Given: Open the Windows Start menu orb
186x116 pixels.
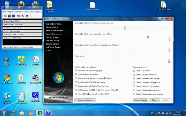Looking at the screenshot, I should pos(4,113).
